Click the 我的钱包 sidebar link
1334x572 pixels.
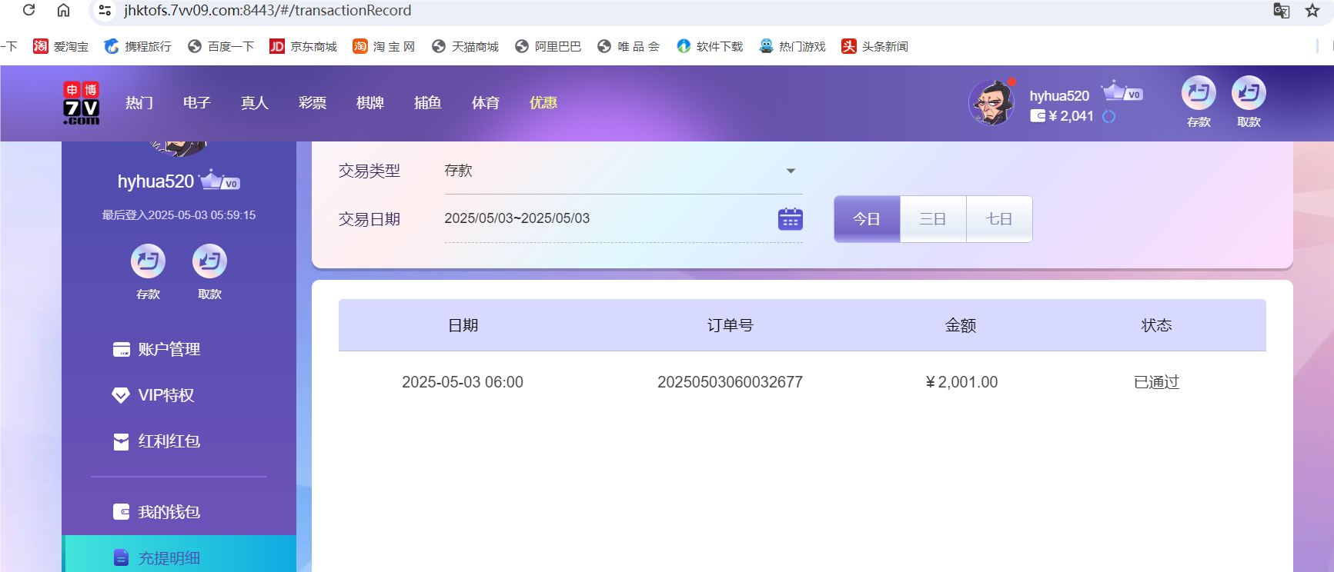(x=169, y=512)
